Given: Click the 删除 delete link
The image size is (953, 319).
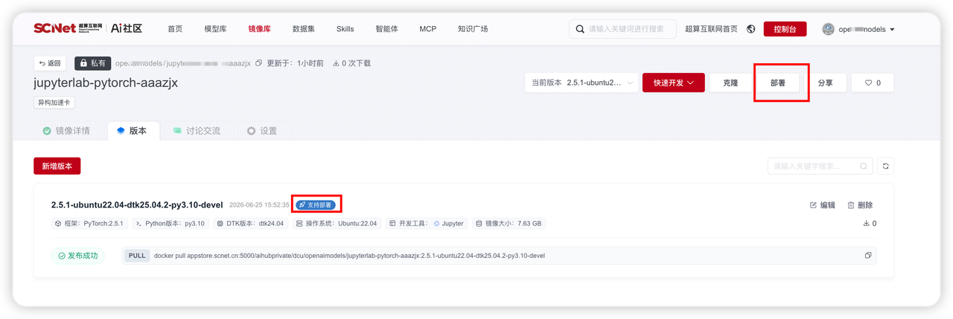Looking at the screenshot, I should (860, 205).
